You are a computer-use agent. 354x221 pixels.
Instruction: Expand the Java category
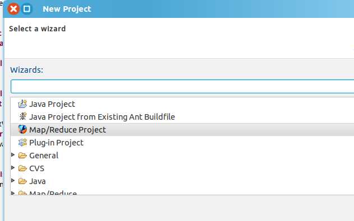13,181
